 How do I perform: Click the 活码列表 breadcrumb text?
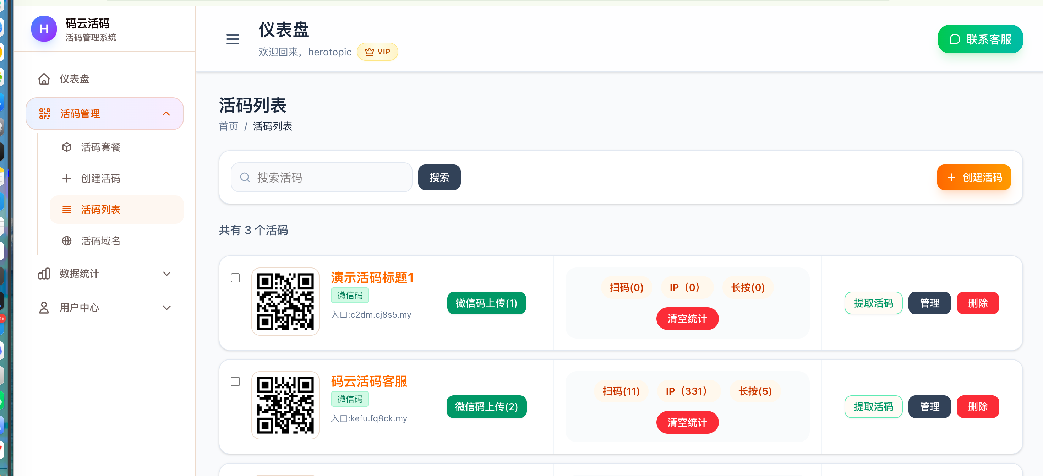pos(273,126)
